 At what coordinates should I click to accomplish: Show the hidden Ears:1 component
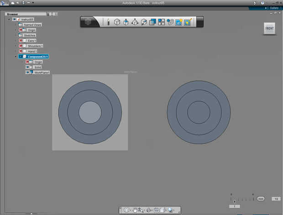coord(21,41)
